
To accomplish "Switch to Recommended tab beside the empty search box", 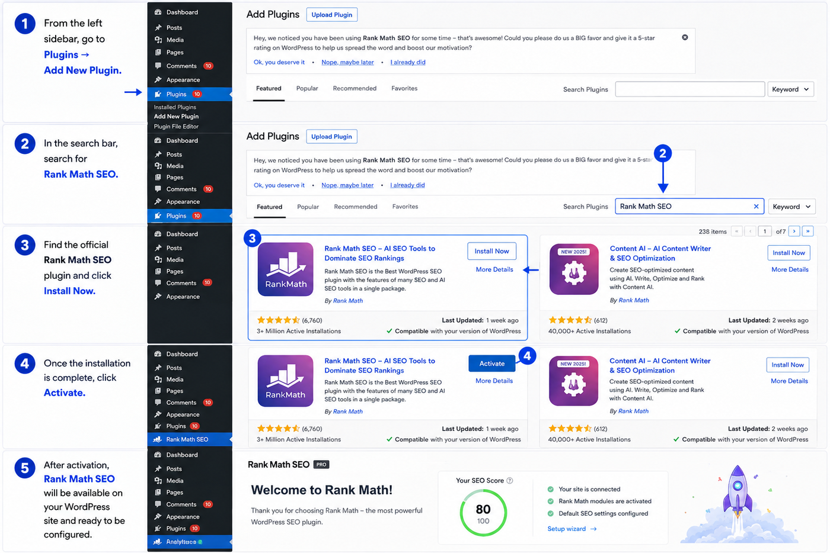I will point(355,89).
